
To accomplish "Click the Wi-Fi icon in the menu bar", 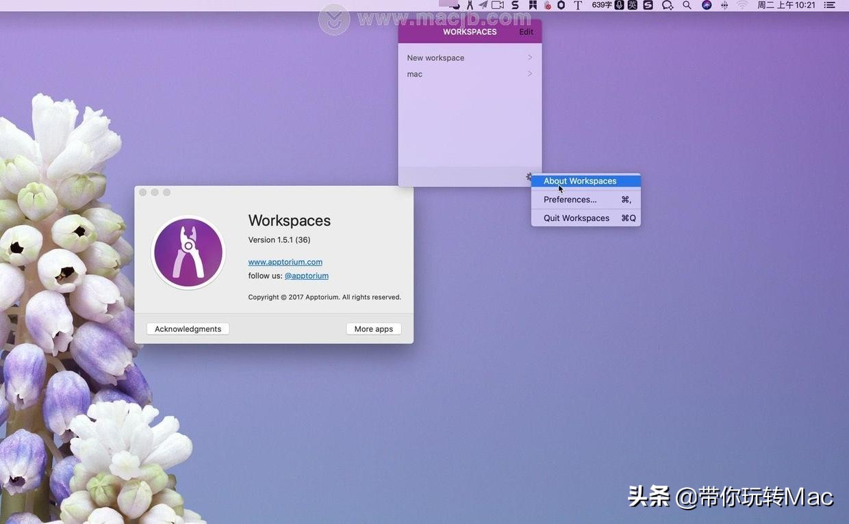I will tap(742, 5).
